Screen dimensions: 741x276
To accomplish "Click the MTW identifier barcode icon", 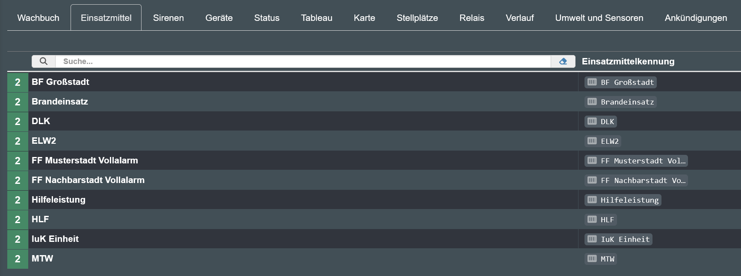I will pyautogui.click(x=592, y=259).
